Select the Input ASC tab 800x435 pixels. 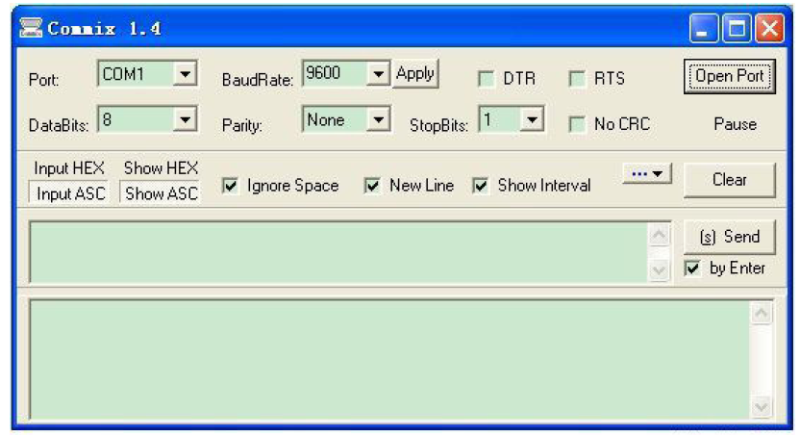pyautogui.click(x=70, y=193)
